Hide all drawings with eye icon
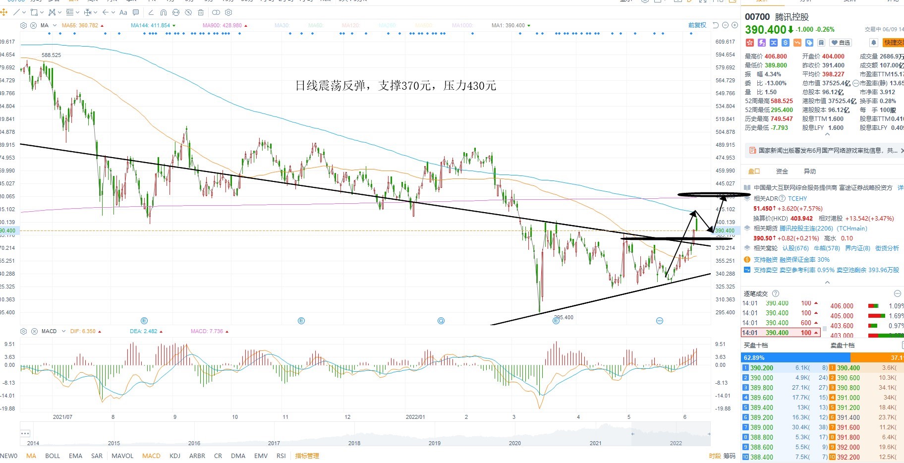The width and height of the screenshot is (904, 463). pyautogui.click(x=188, y=12)
